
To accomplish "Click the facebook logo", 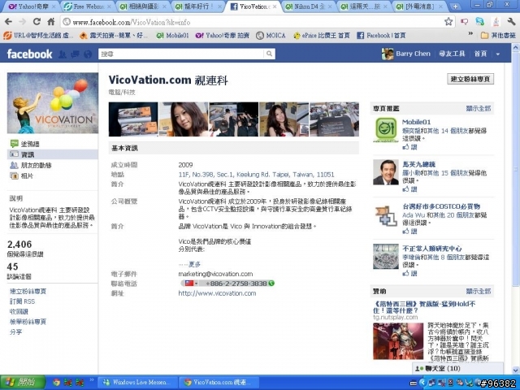I will (x=30, y=54).
